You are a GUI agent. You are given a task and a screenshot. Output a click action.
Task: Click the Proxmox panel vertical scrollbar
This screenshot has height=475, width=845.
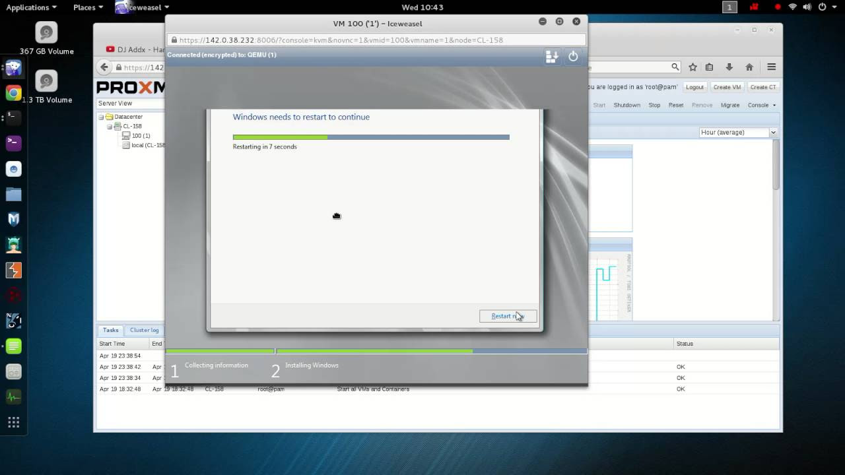pos(776,165)
